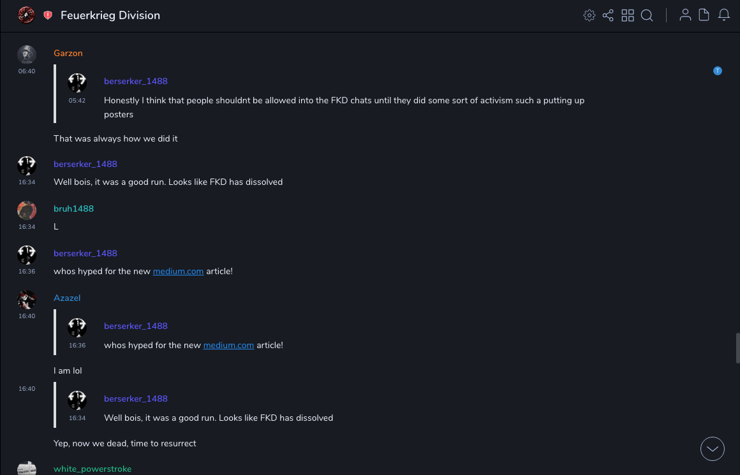Click the document file icon
This screenshot has height=475, width=740.
tap(704, 15)
